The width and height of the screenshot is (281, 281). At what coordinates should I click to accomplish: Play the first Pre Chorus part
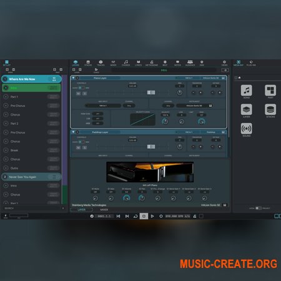click(x=6, y=106)
